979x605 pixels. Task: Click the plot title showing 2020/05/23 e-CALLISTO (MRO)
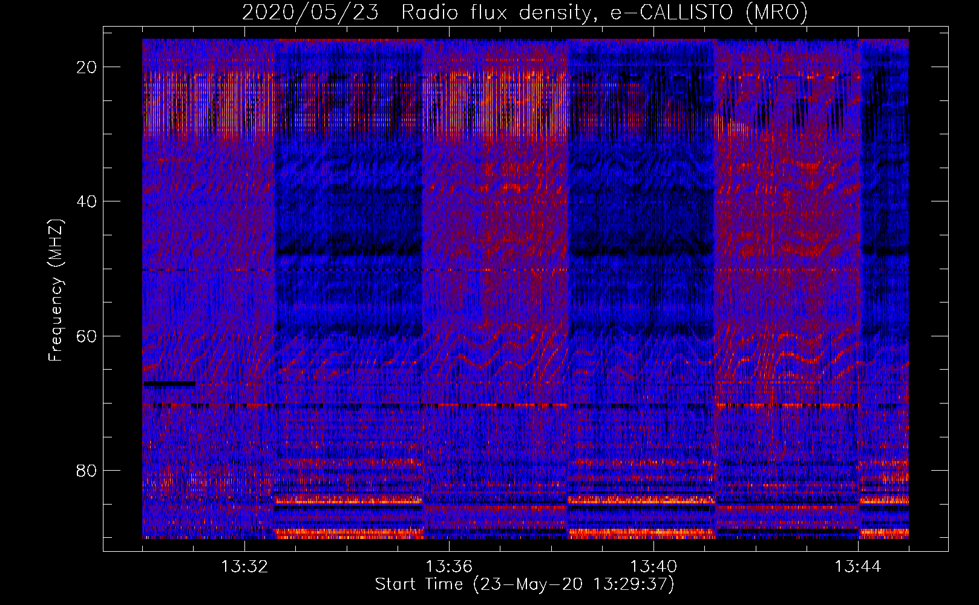click(525, 12)
